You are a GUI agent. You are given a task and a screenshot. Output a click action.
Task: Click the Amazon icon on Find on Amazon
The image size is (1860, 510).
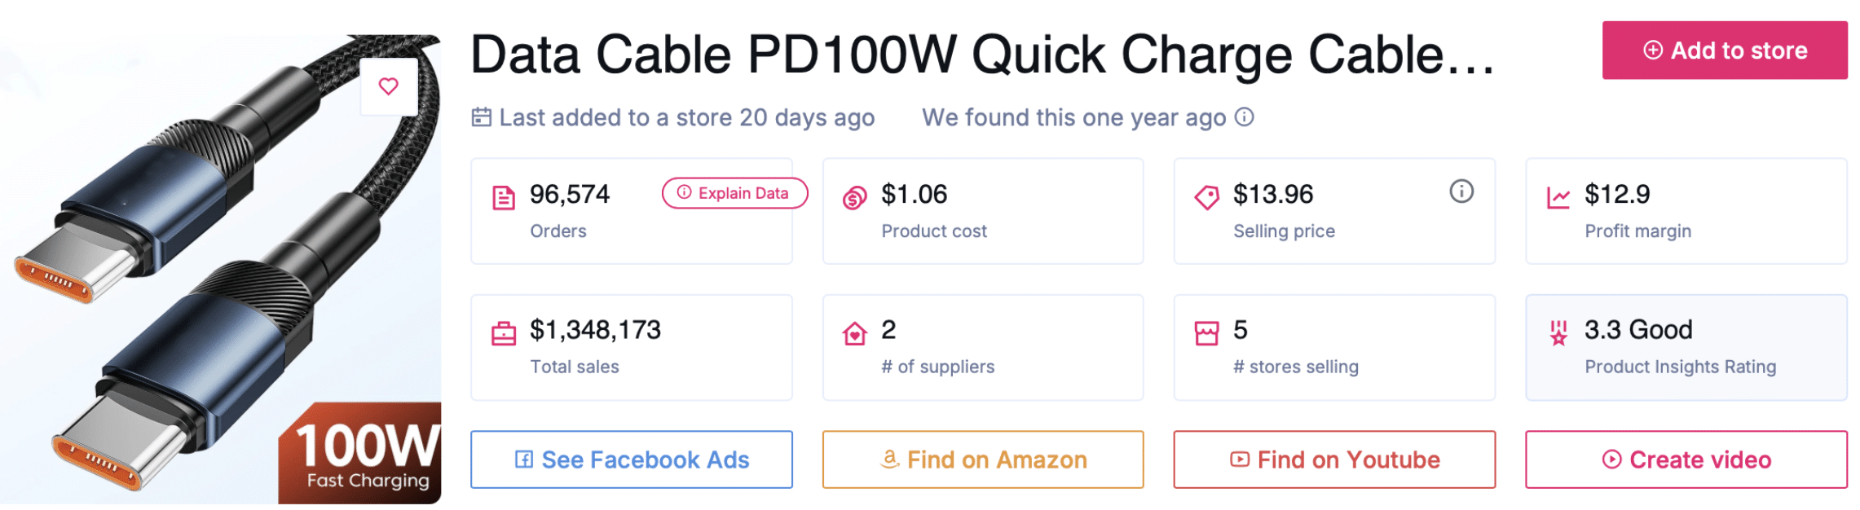pos(888,459)
